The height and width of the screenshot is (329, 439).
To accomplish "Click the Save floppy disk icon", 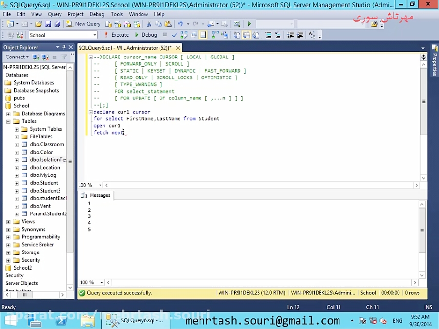I will (48, 24).
